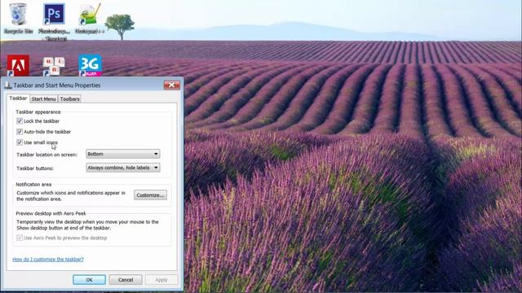Select the Taskbar tab

(x=18, y=98)
